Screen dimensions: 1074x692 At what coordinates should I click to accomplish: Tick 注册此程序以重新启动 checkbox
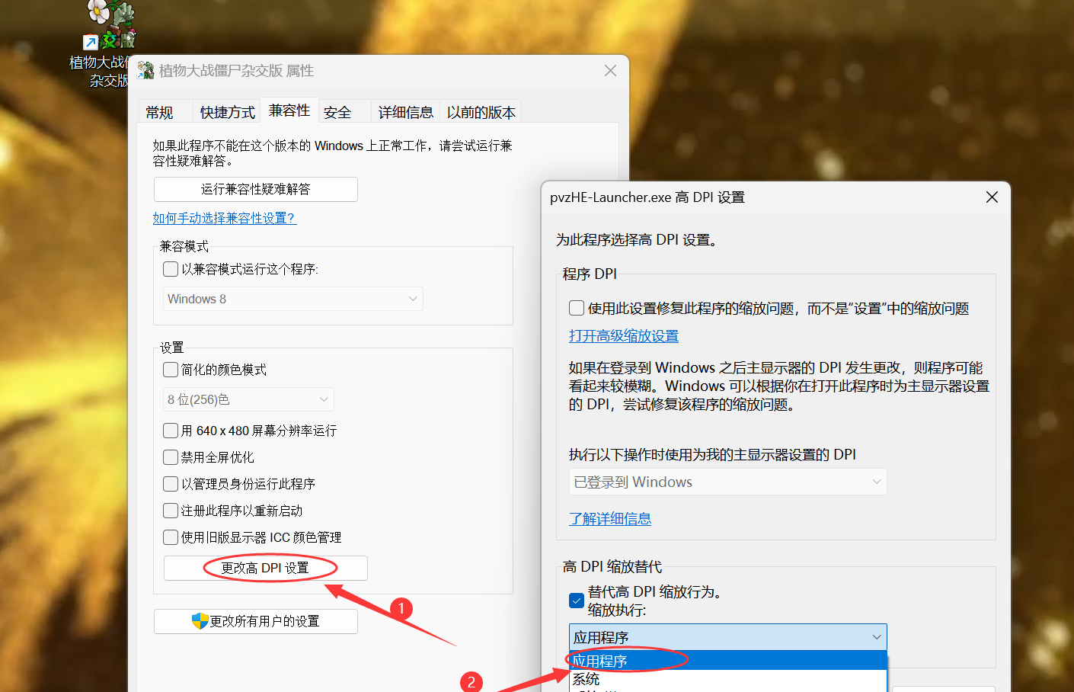pyautogui.click(x=171, y=511)
